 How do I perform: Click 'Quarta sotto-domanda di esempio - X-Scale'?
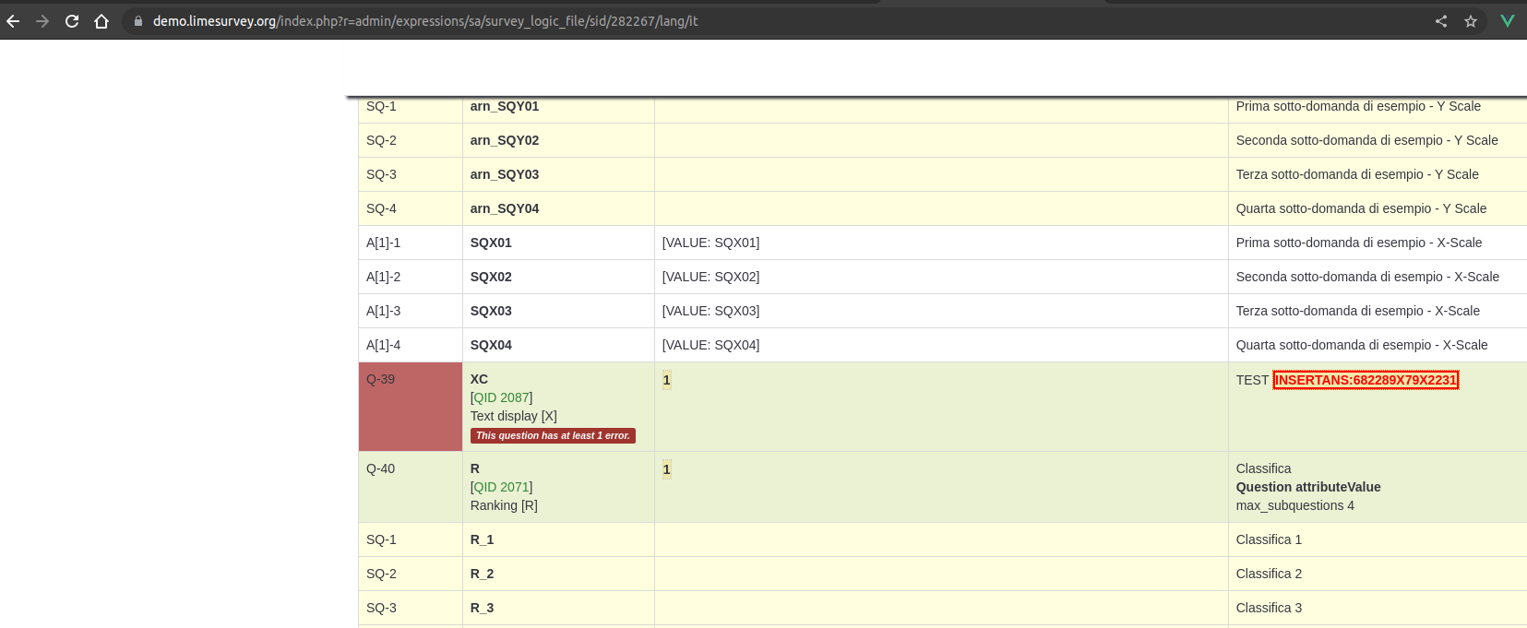point(1362,345)
